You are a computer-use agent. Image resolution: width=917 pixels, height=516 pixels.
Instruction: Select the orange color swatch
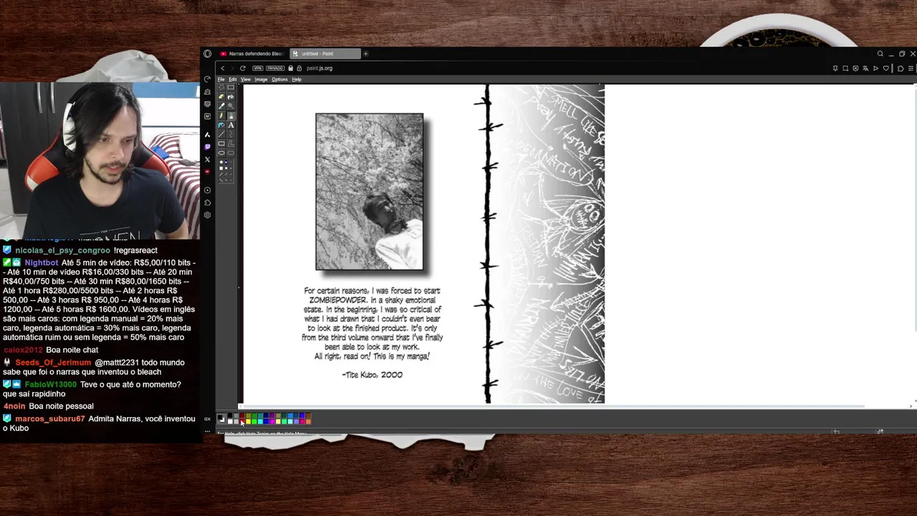pos(308,421)
